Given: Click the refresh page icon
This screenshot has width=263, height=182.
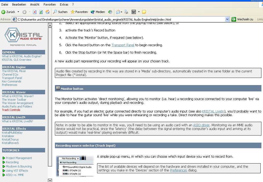Looking at the screenshot, I should [x=41, y=12].
